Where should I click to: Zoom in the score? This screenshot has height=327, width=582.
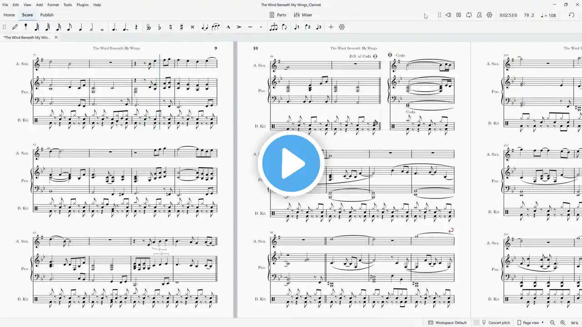[x=563, y=322]
